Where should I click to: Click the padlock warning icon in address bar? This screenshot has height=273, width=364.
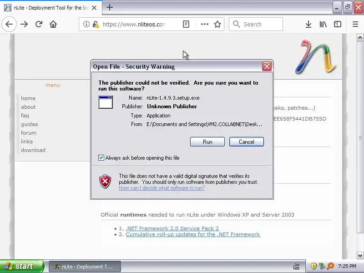pyautogui.click(x=96, y=24)
